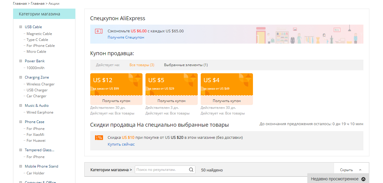The width and height of the screenshot is (383, 183).
Task: Open the 10000mAh category
Action: (x=36, y=68)
